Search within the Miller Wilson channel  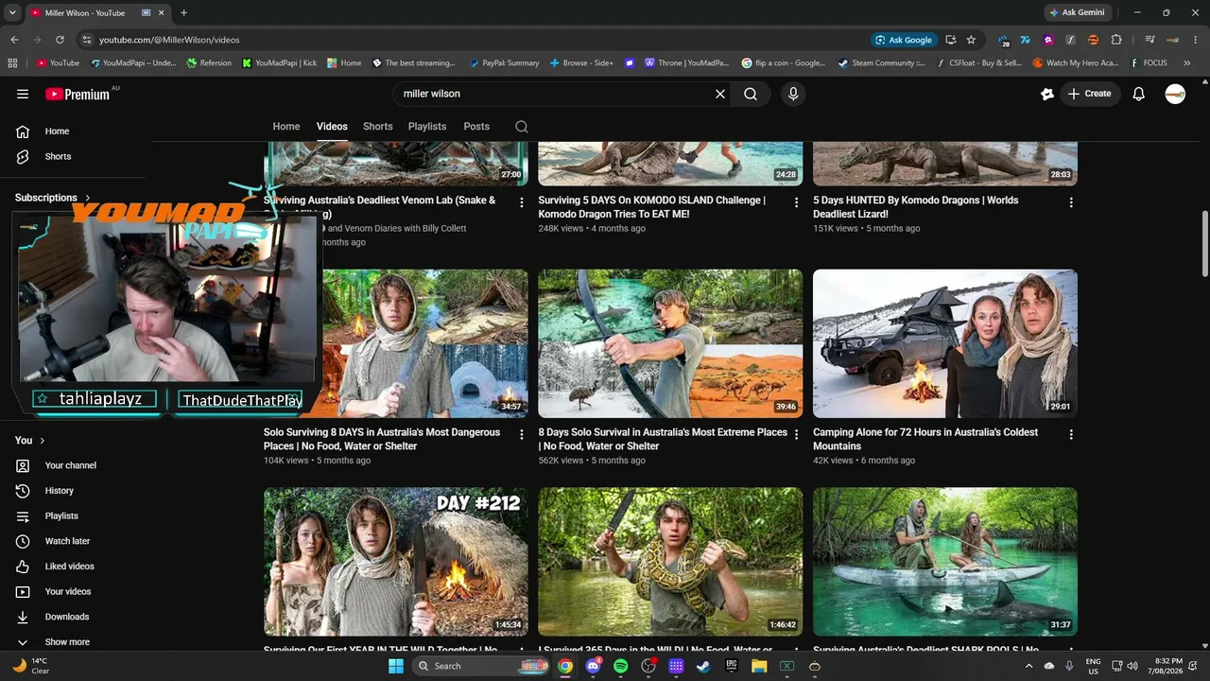[x=522, y=127]
